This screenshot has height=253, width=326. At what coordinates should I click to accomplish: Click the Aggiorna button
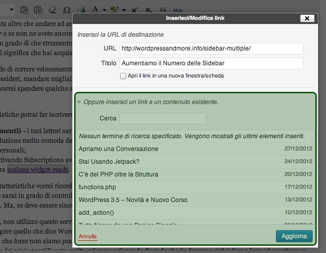pos(294,236)
